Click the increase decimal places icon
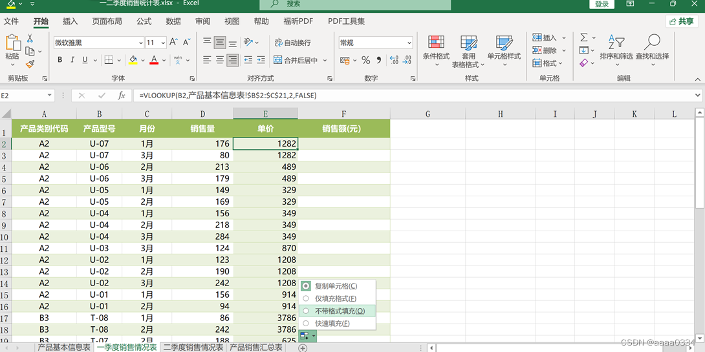 tap(394, 60)
